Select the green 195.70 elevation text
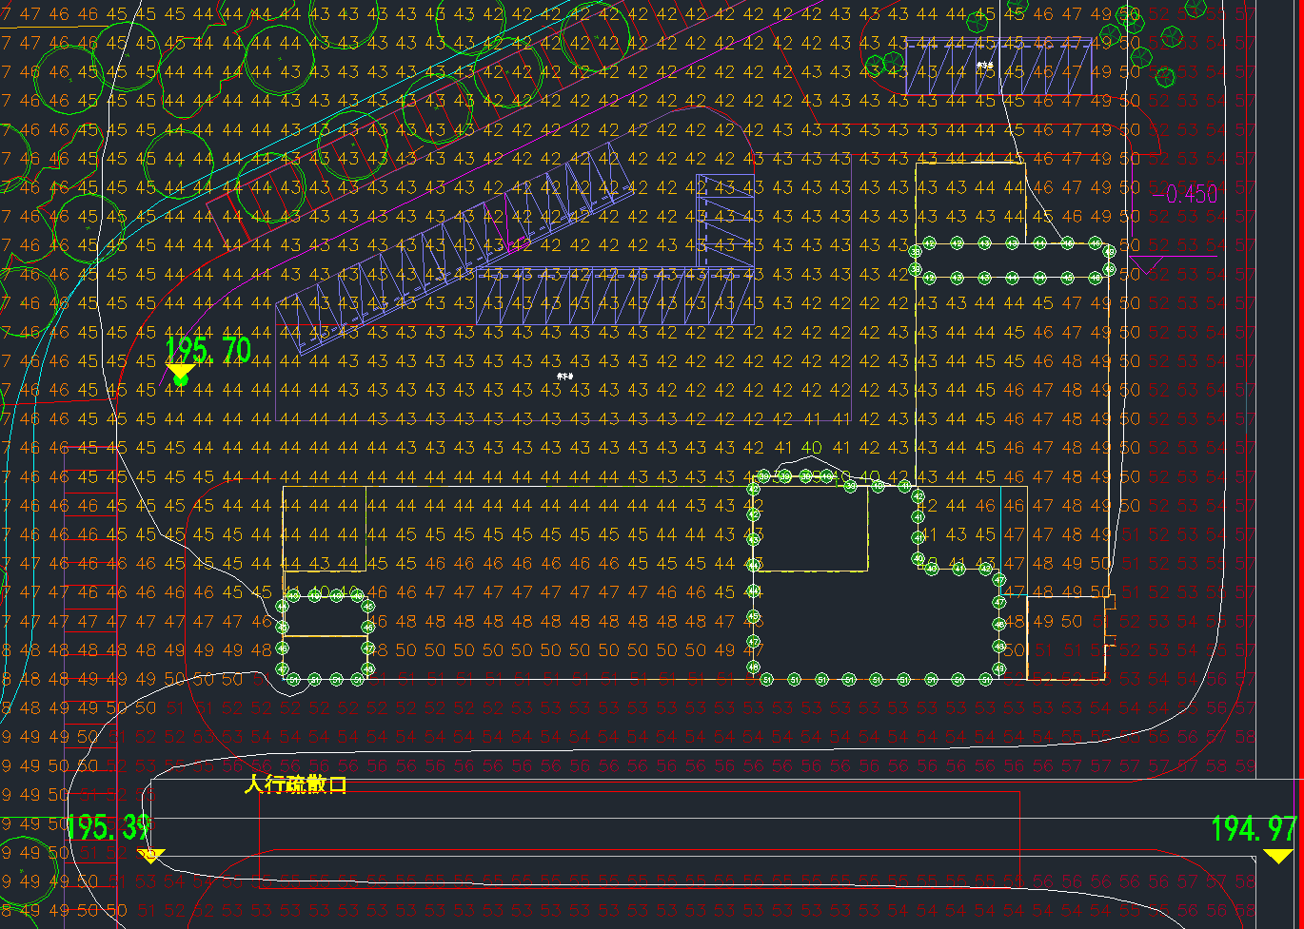This screenshot has width=1304, height=929. click(x=208, y=350)
